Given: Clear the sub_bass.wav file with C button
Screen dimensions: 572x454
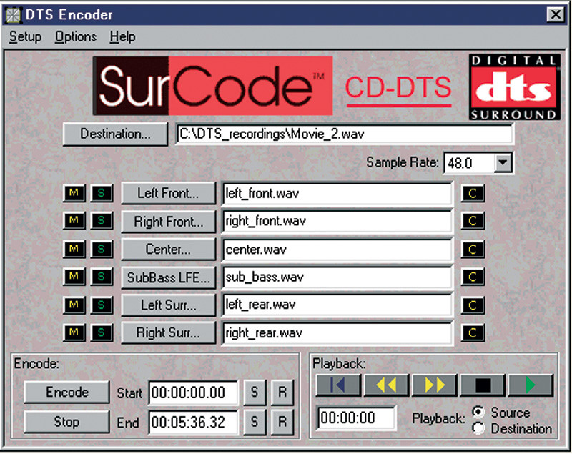Looking at the screenshot, I should point(473,277).
